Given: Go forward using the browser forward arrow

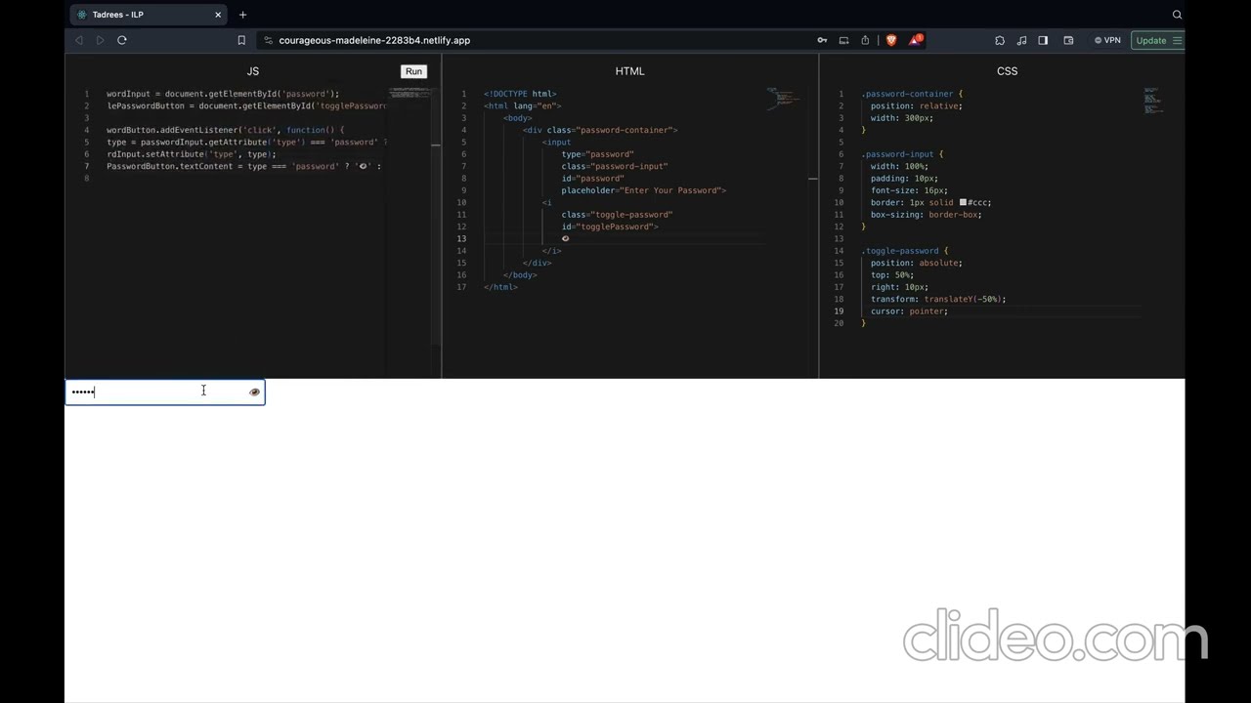Looking at the screenshot, I should [x=100, y=40].
